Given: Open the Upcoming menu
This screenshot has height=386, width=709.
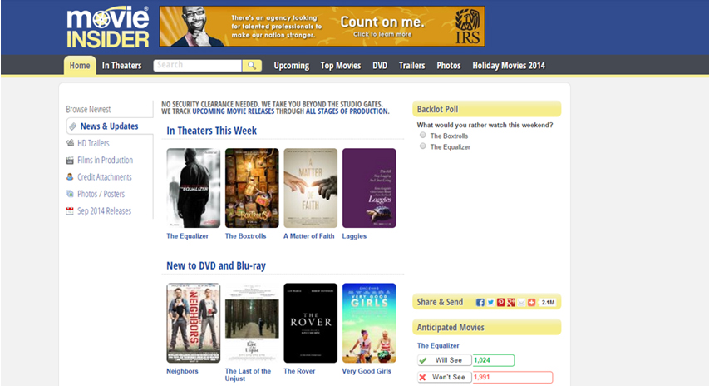Looking at the screenshot, I should (x=291, y=66).
